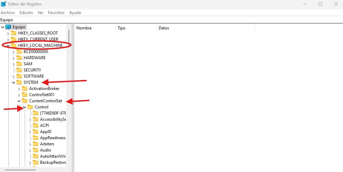Click the {7746D80F-97E folder icon
This screenshot has height=172, width=343.
tap(36, 113)
